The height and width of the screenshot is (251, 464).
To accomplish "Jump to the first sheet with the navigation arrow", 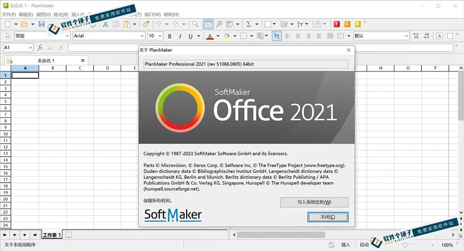I will [5, 235].
